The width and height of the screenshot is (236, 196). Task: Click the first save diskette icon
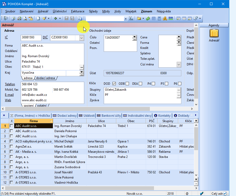pyautogui.click(x=66, y=19)
